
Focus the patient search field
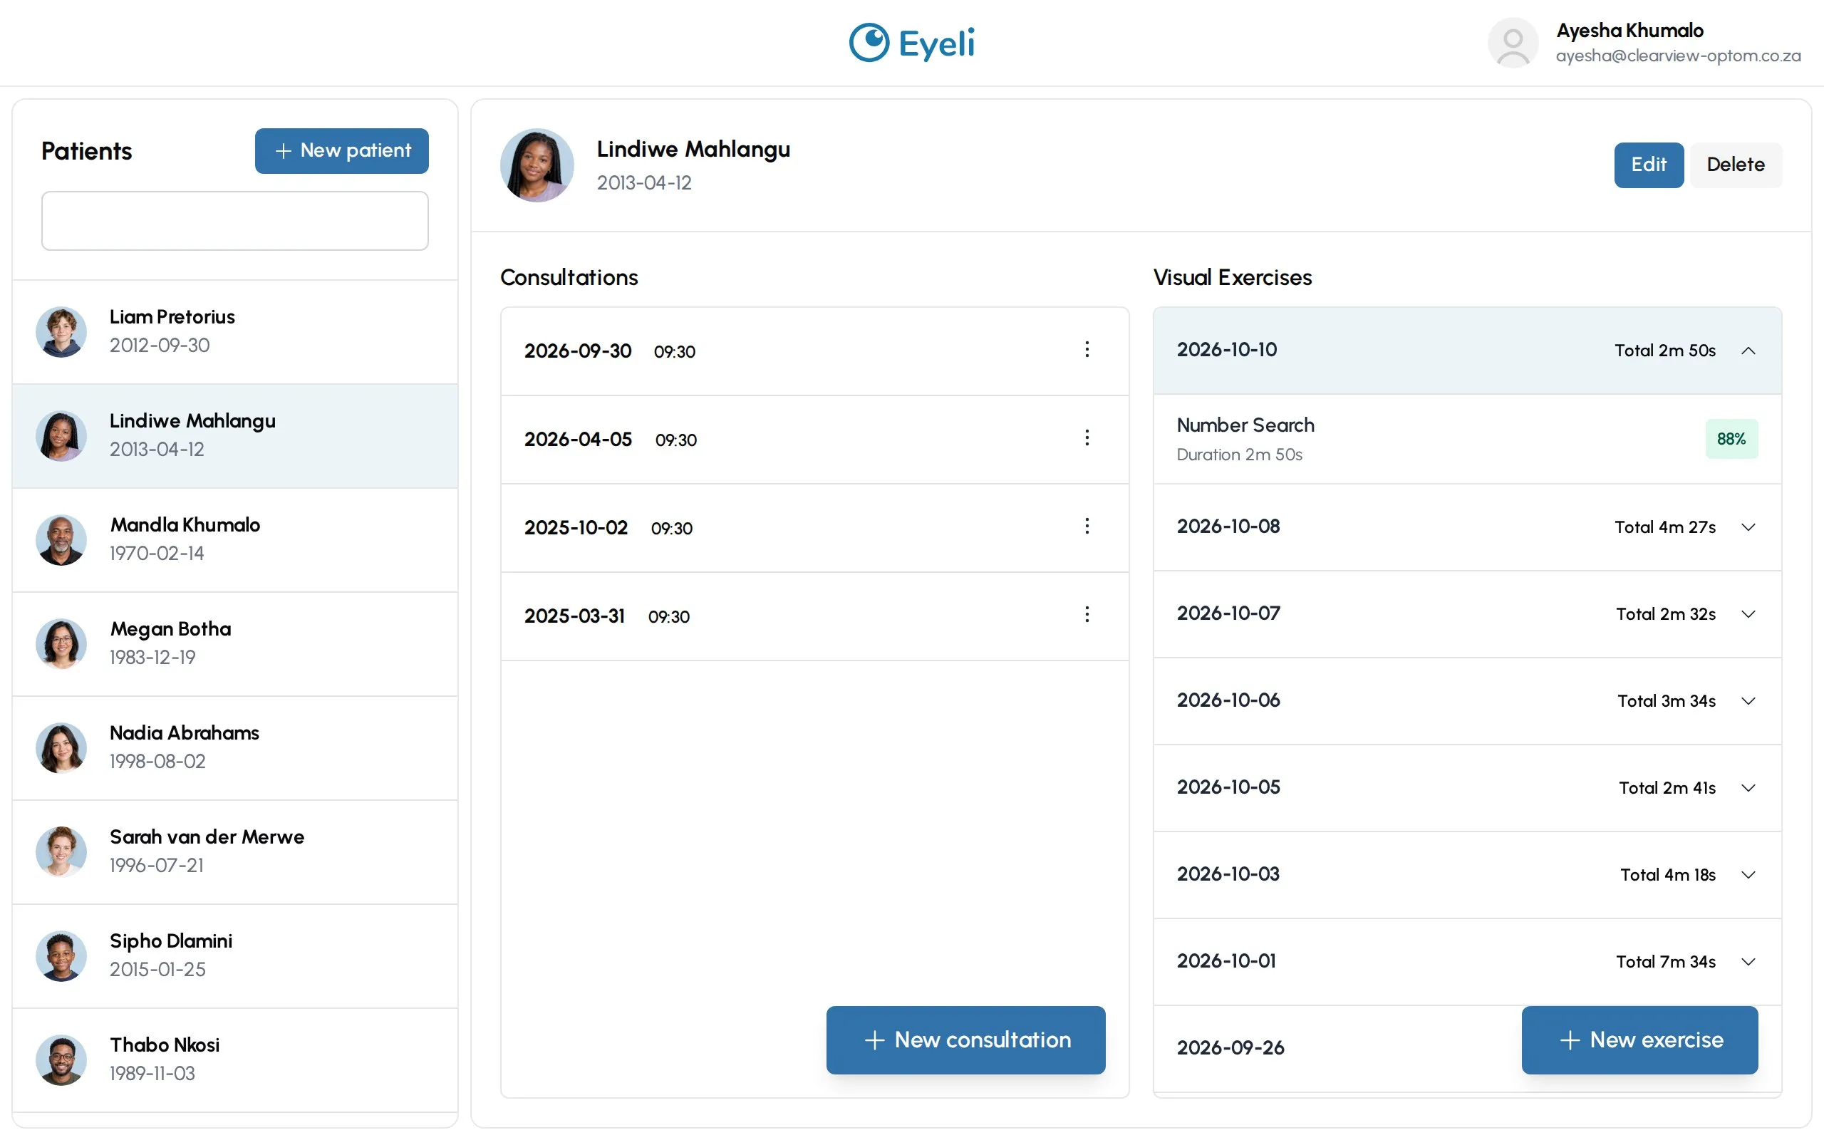[235, 221]
